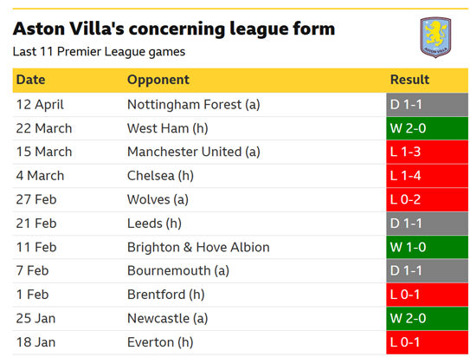470x357 pixels.
Task: Select the Newcastle (a) opponent cell
Action: click(168, 318)
